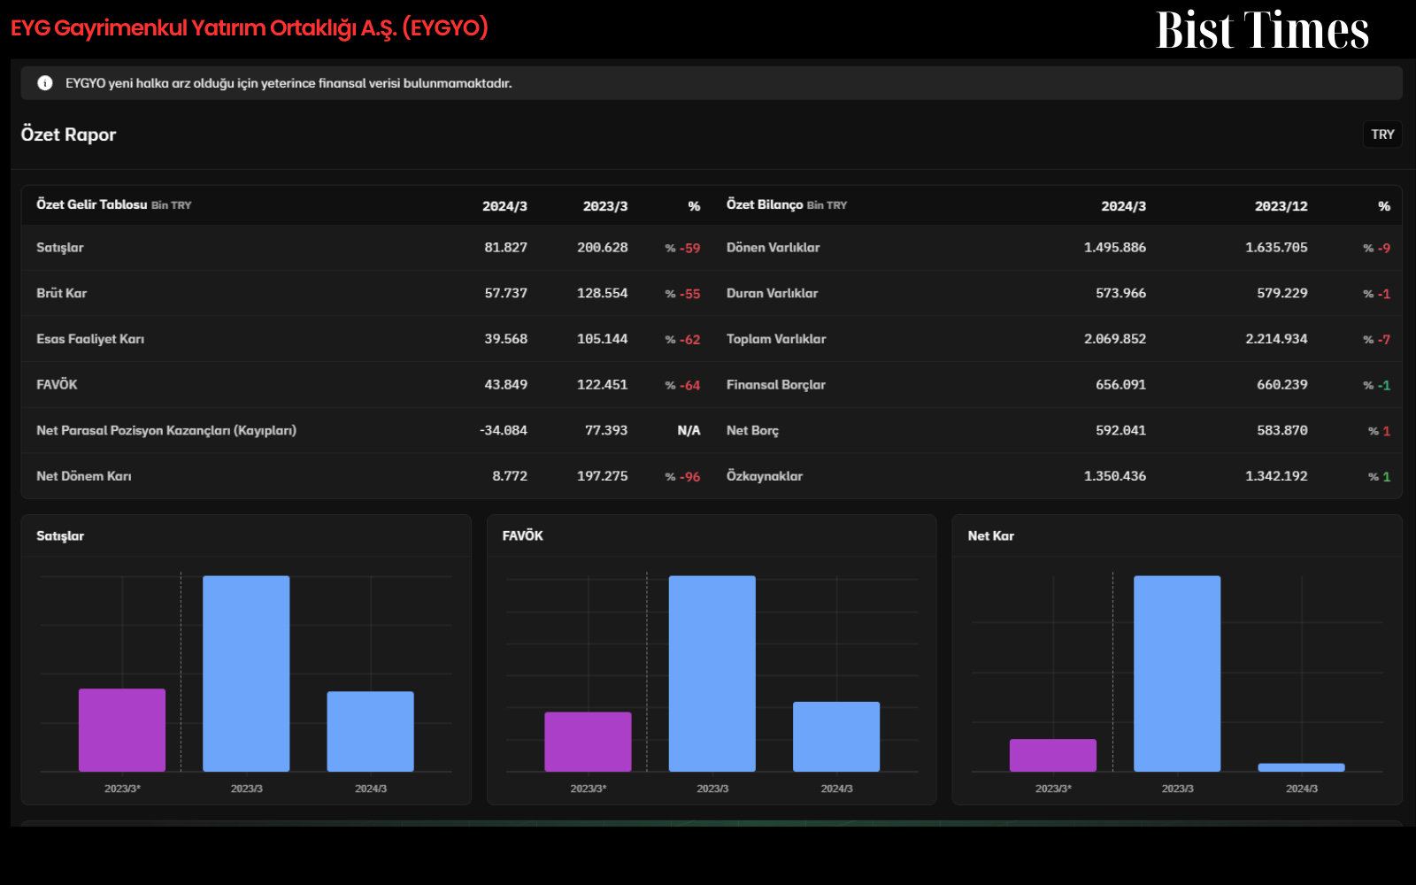The height and width of the screenshot is (885, 1416).
Task: Click the info icon in notification banner
Action: click(x=45, y=83)
